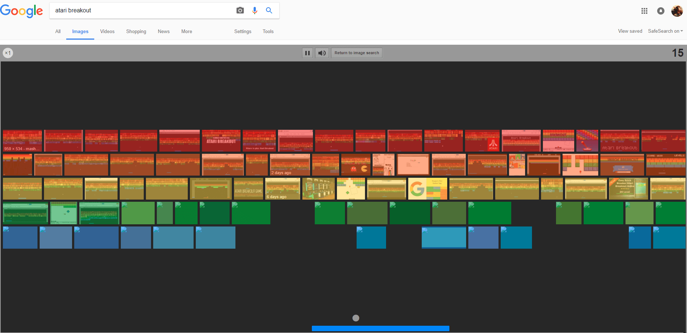
Task: Switch to the All tab
Action: [x=58, y=32]
